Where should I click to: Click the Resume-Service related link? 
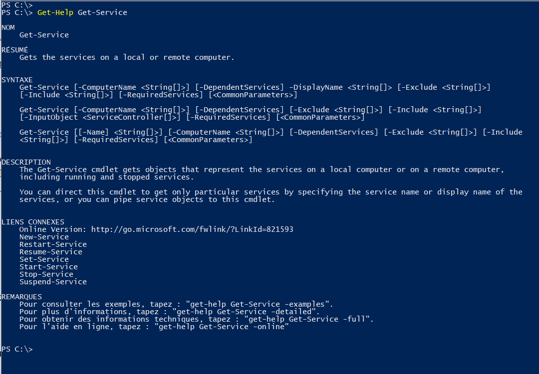pos(51,252)
